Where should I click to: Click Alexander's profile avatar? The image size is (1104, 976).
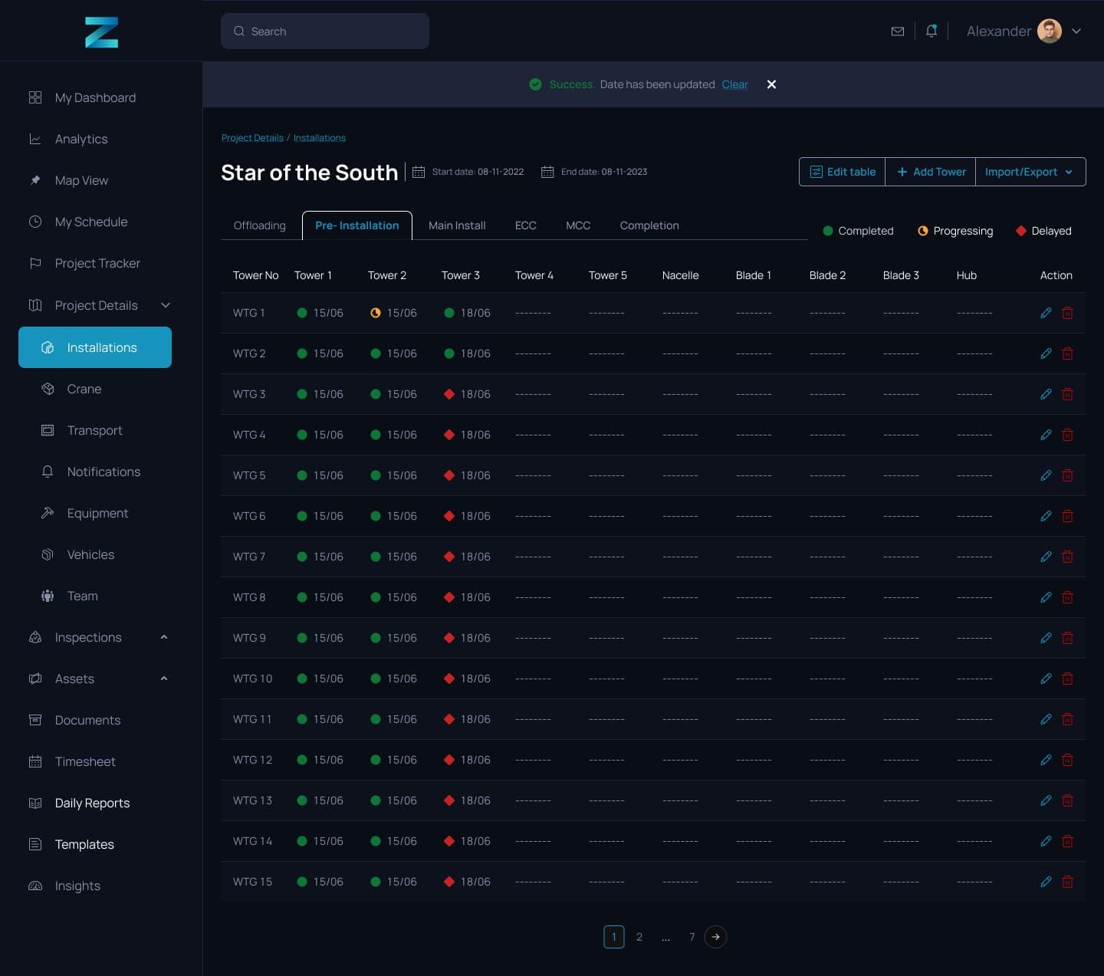1050,31
